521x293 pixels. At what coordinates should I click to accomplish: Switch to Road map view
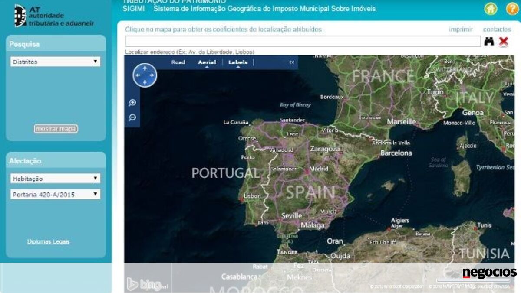click(x=178, y=62)
